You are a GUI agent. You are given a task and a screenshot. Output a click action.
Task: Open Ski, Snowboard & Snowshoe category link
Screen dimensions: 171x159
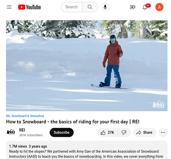(25, 116)
